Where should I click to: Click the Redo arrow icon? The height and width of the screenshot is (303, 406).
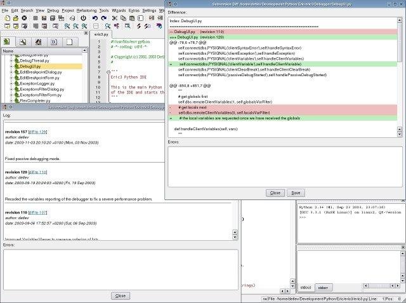[x=104, y=18]
